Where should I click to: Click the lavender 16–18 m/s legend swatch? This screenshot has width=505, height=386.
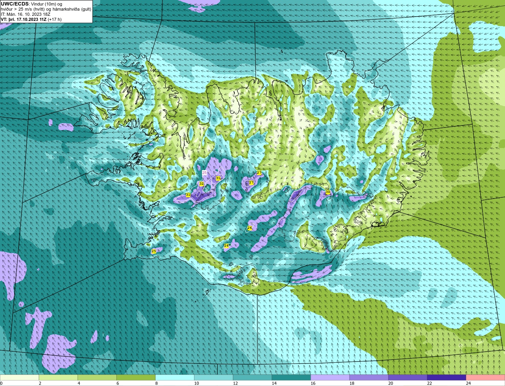[330, 377]
